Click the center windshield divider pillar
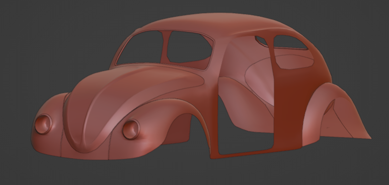 click(x=166, y=47)
